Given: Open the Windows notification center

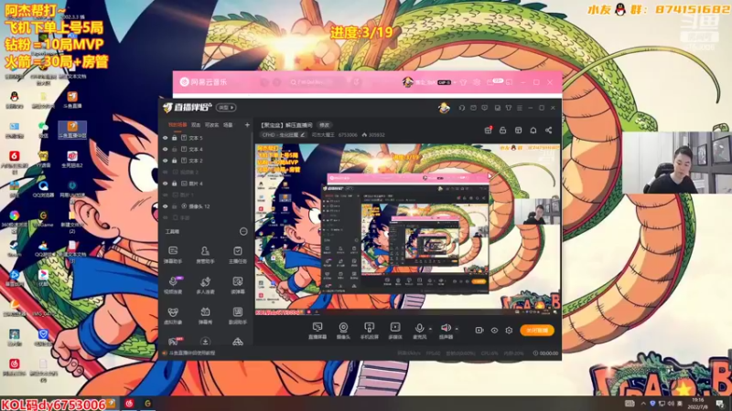Looking at the screenshot, I should click(x=720, y=403).
